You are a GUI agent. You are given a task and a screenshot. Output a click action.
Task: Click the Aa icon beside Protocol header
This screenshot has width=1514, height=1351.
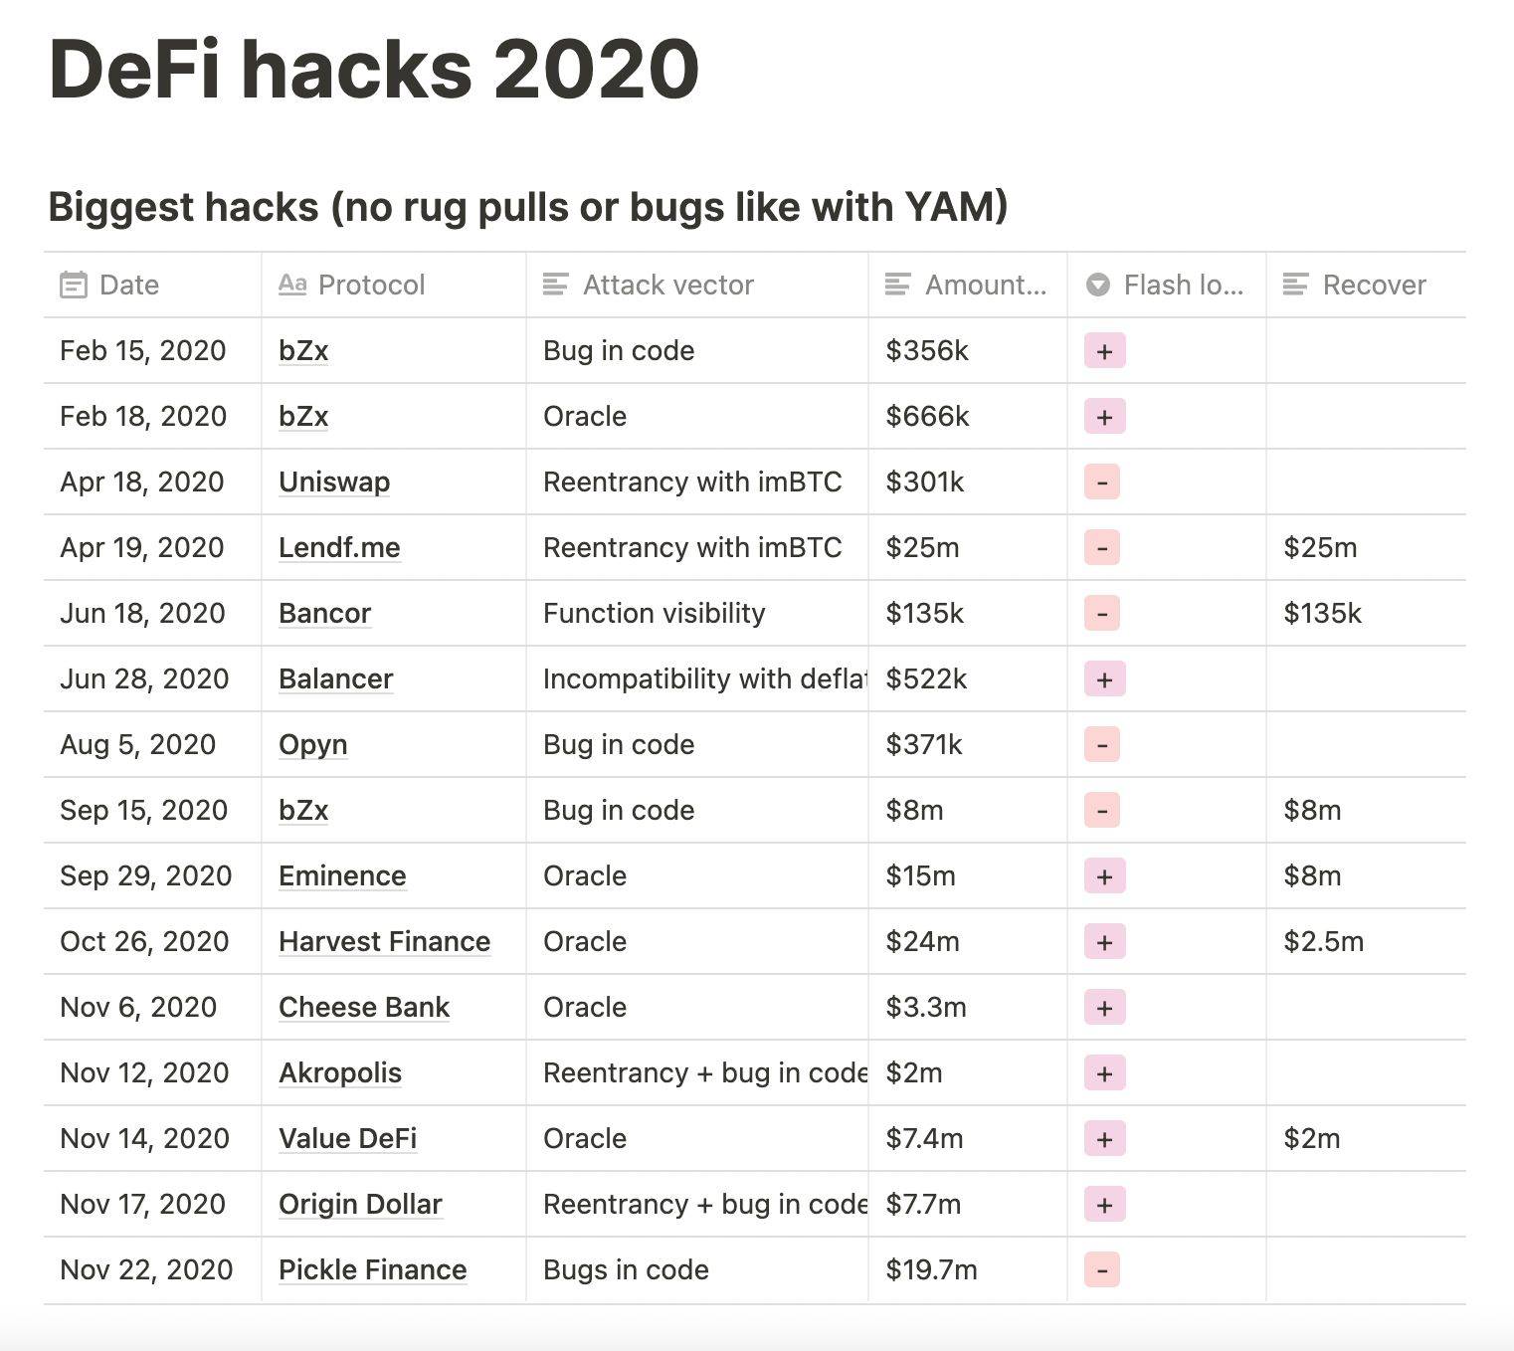(292, 285)
